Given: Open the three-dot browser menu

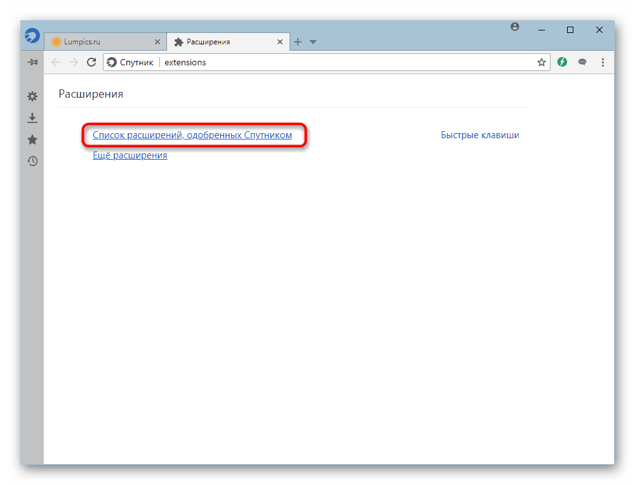Looking at the screenshot, I should pyautogui.click(x=603, y=62).
